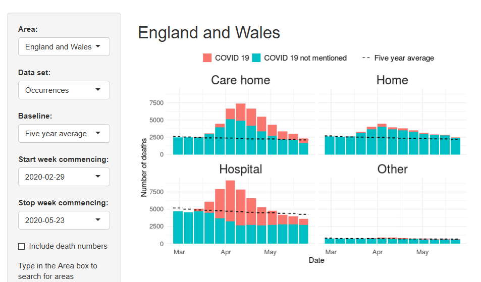The width and height of the screenshot is (481, 282).
Task: Tick the Include death numbers checkbox
Action: pos(22,246)
